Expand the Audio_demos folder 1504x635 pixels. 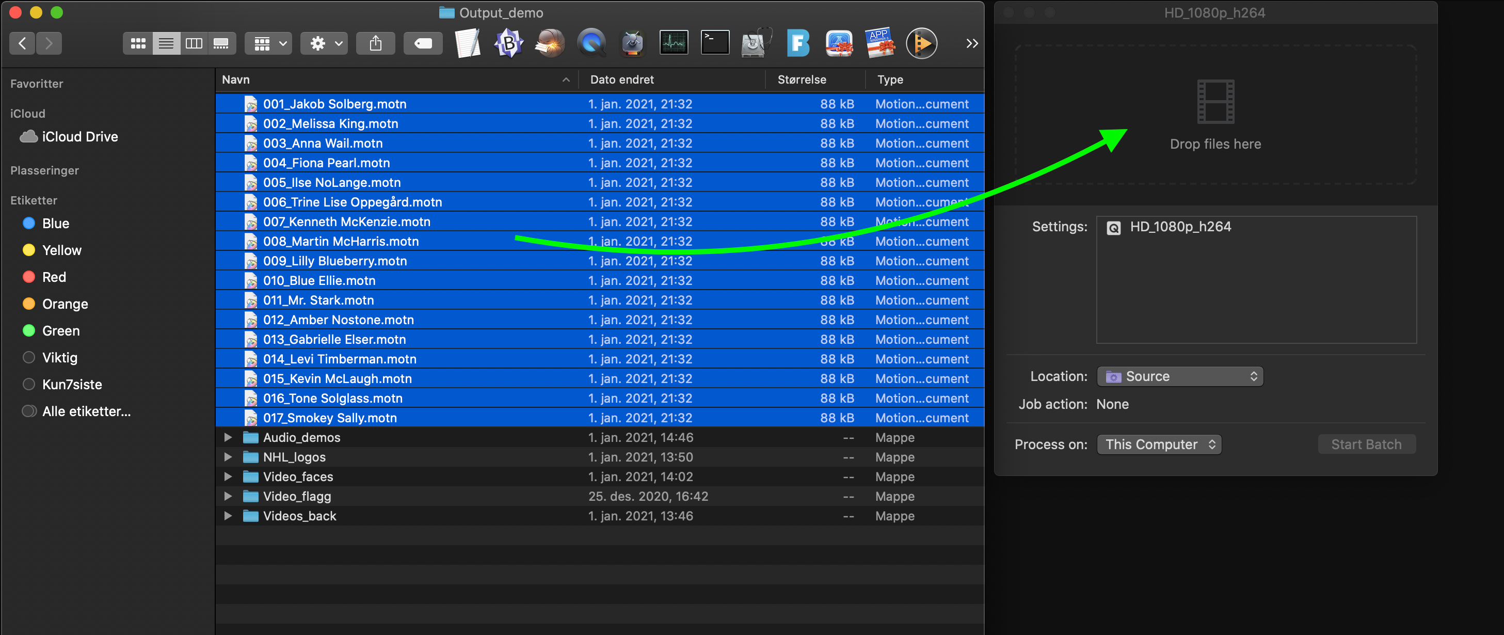tap(228, 437)
